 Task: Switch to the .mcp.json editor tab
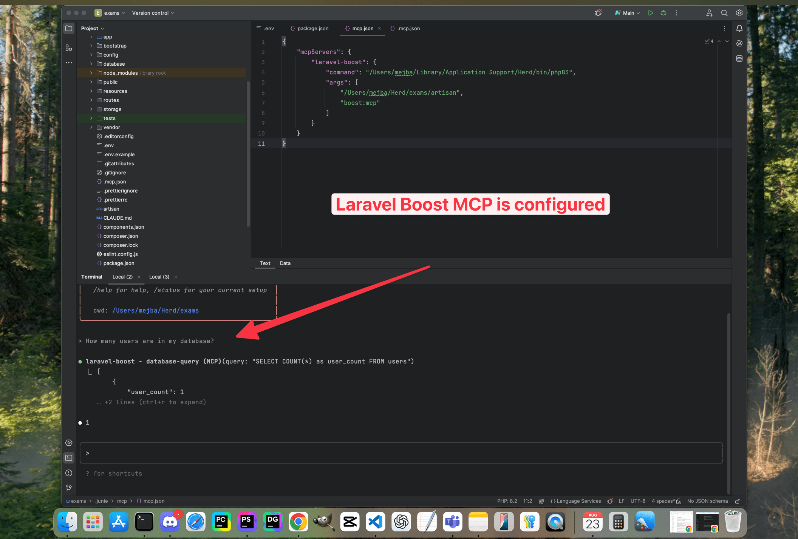point(405,28)
